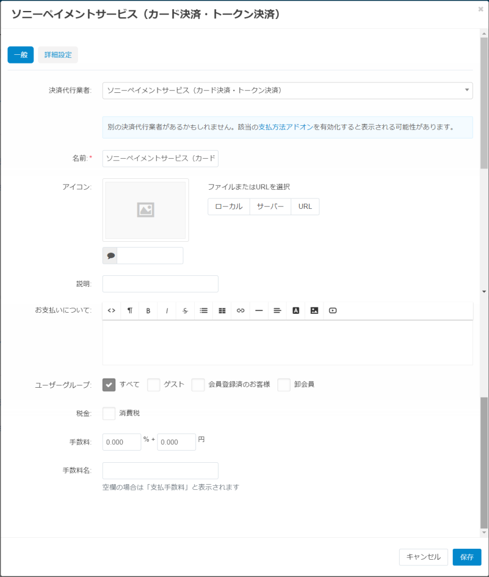This screenshot has height=577, width=489.
Task: Apply italic formatting in editor
Action: [167, 310]
